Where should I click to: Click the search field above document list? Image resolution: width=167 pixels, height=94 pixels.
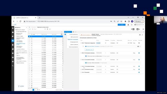(x=38, y=29)
